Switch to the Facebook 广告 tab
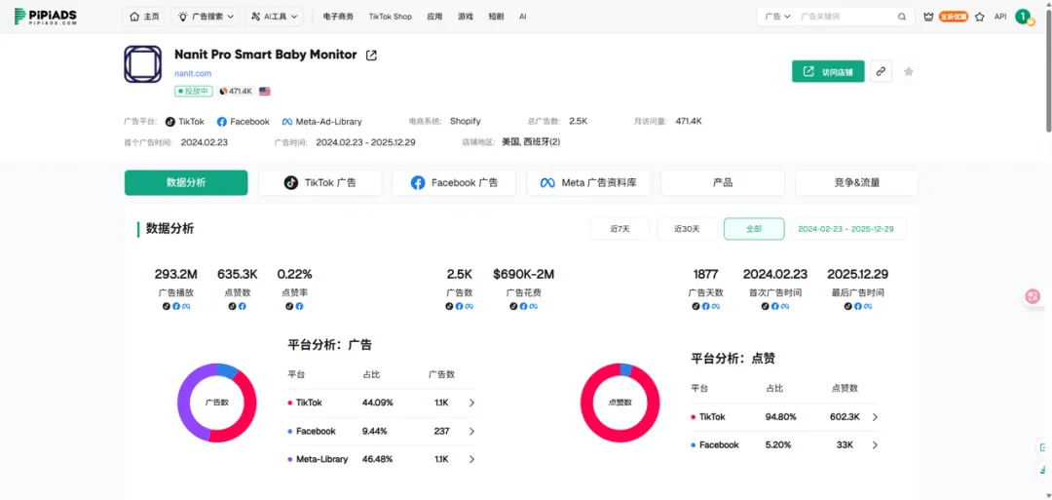Image resolution: width=1052 pixels, height=500 pixels. click(454, 182)
